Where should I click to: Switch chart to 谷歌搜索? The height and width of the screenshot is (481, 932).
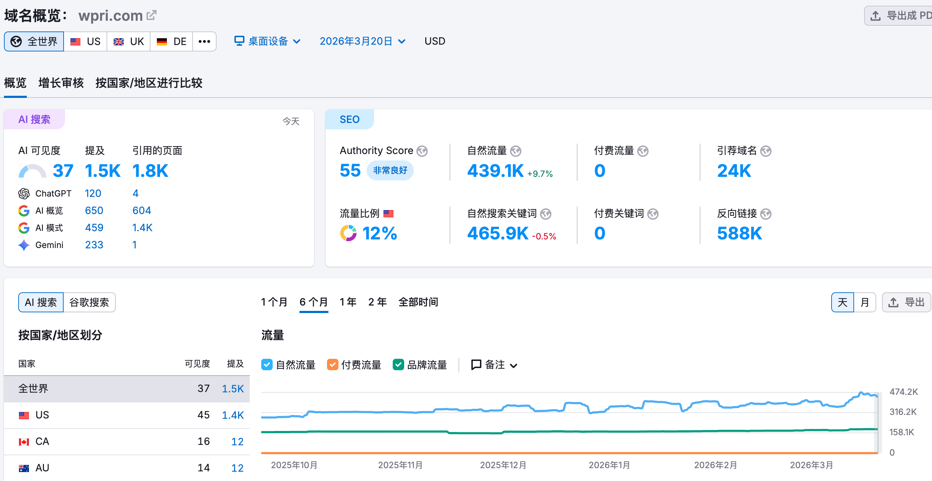click(x=89, y=302)
